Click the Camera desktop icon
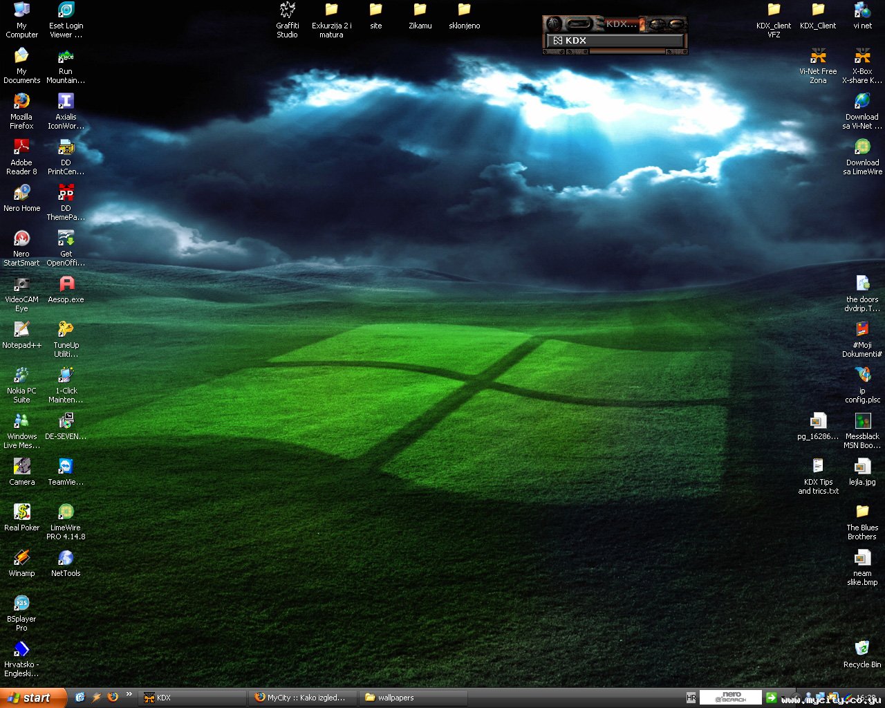The image size is (885, 708). 21,472
